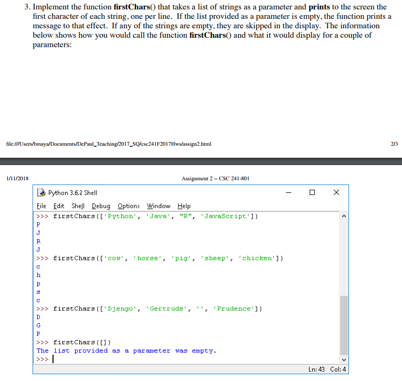
Task: Click the output letter 'h' in shell
Action: [x=38, y=275]
